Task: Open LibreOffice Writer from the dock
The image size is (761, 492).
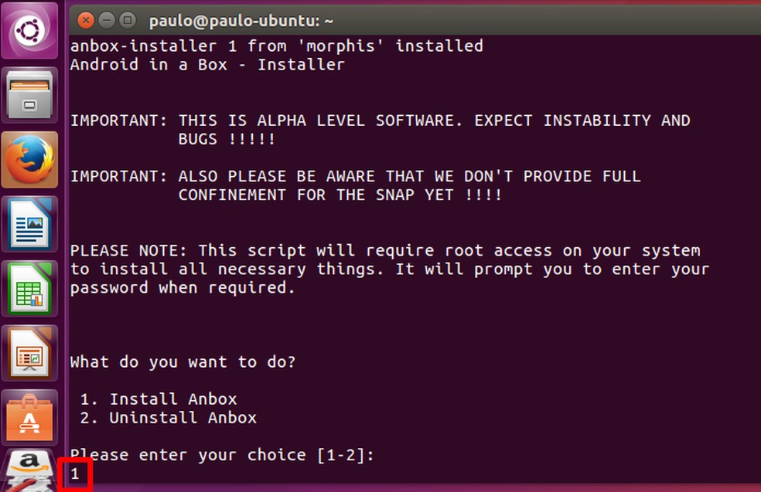Action: click(30, 226)
